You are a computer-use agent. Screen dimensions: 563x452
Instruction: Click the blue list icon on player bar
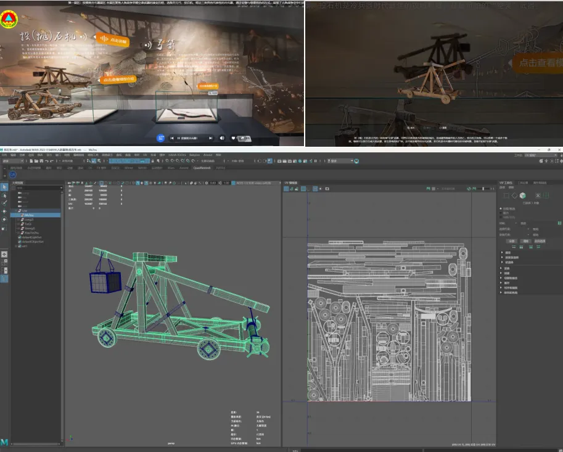coord(161,138)
